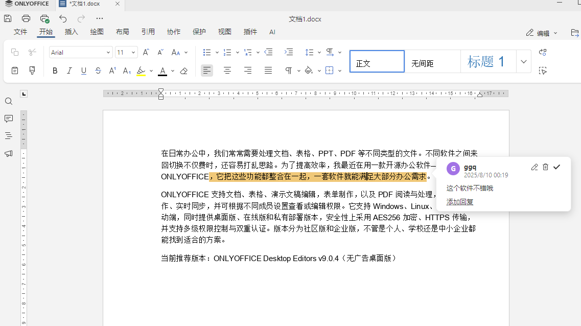581x326 pixels.
Task: Expand the styles gallery chevron
Action: [x=524, y=61]
